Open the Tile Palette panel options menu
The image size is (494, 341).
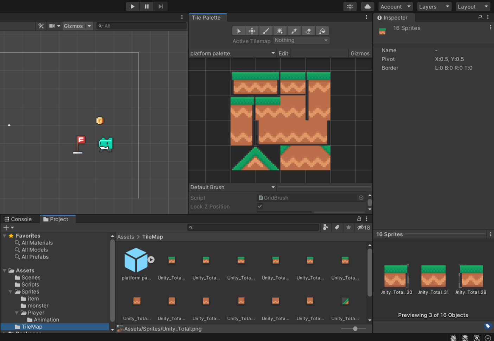coord(367,17)
